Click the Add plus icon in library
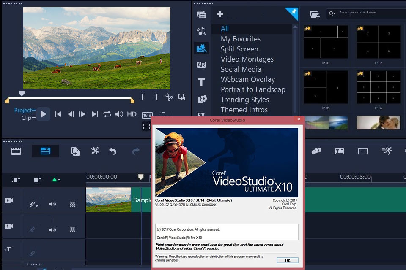The image size is (406, 270). [220, 14]
